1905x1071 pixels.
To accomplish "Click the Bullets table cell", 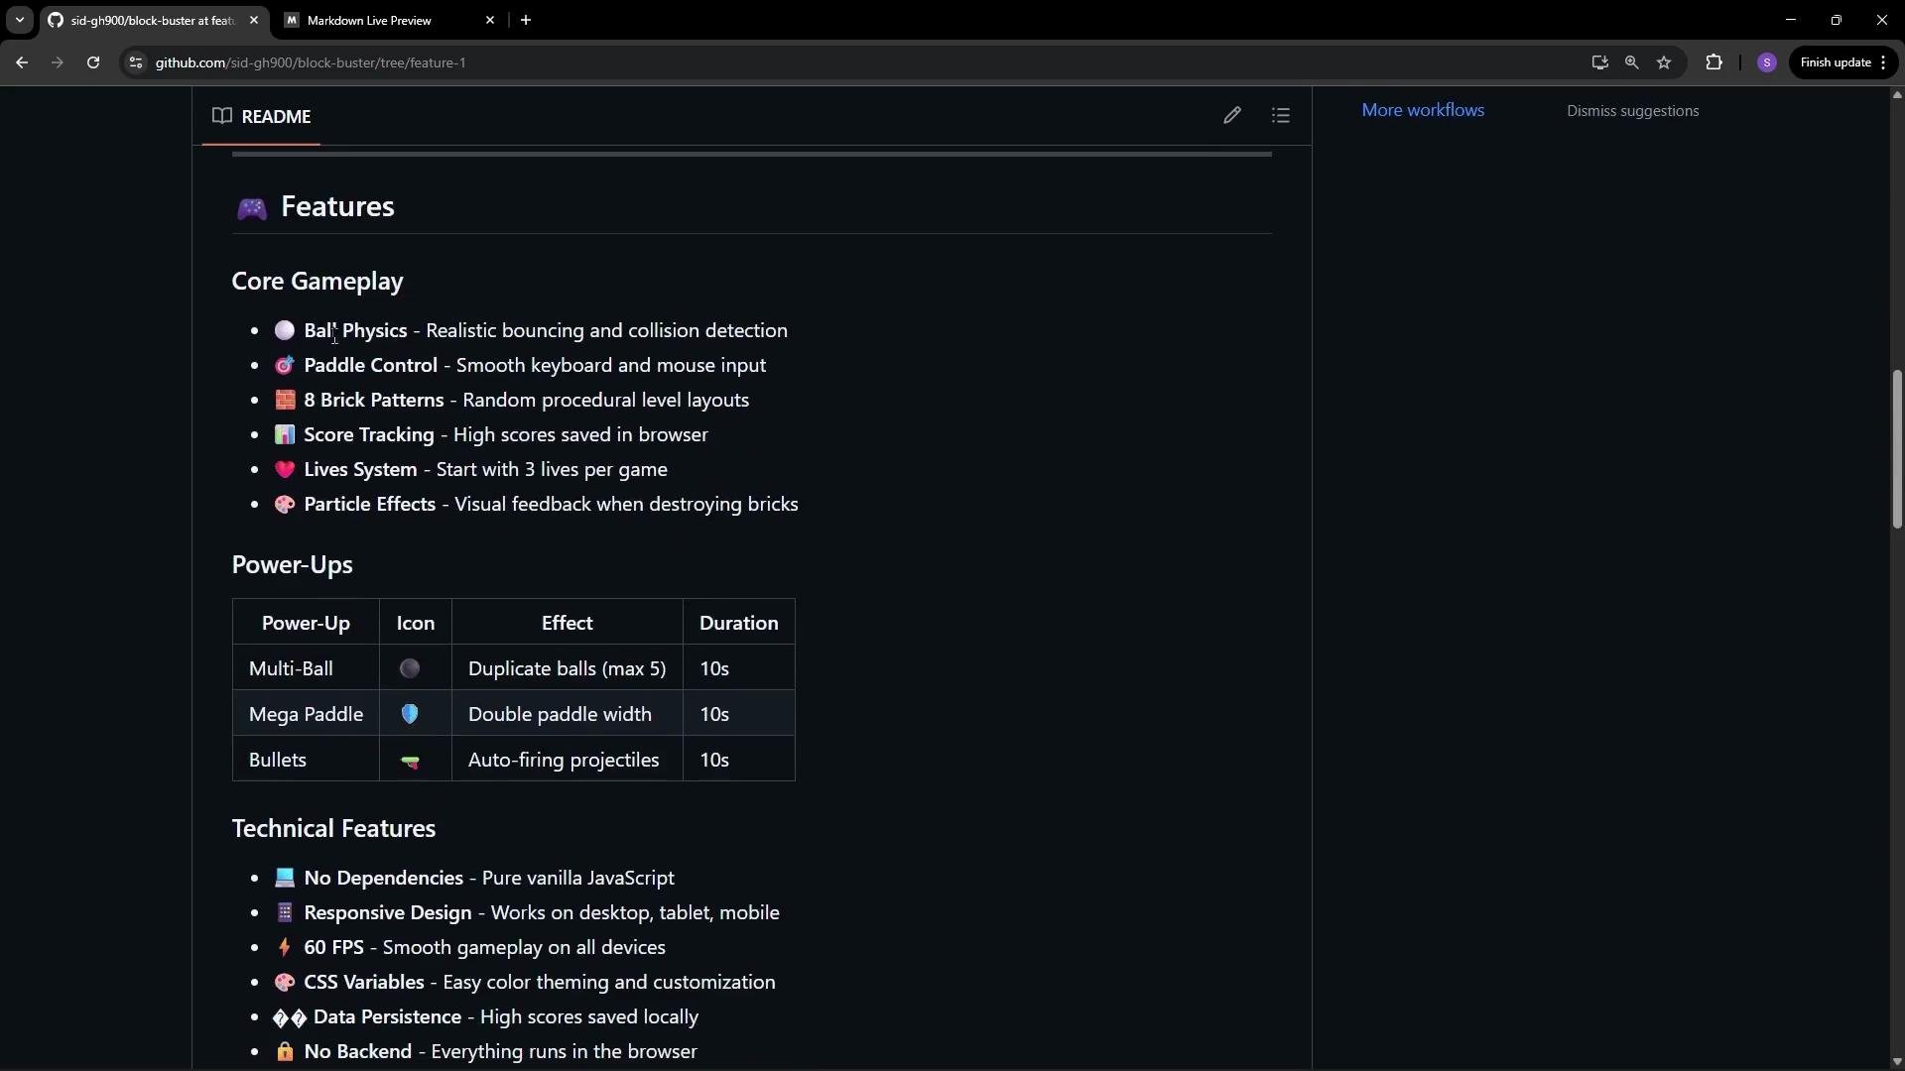I will coord(306,760).
